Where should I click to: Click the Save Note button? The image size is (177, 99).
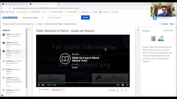click(x=44, y=90)
